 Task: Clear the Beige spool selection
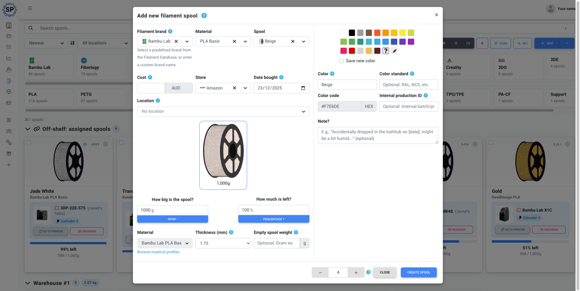(293, 41)
